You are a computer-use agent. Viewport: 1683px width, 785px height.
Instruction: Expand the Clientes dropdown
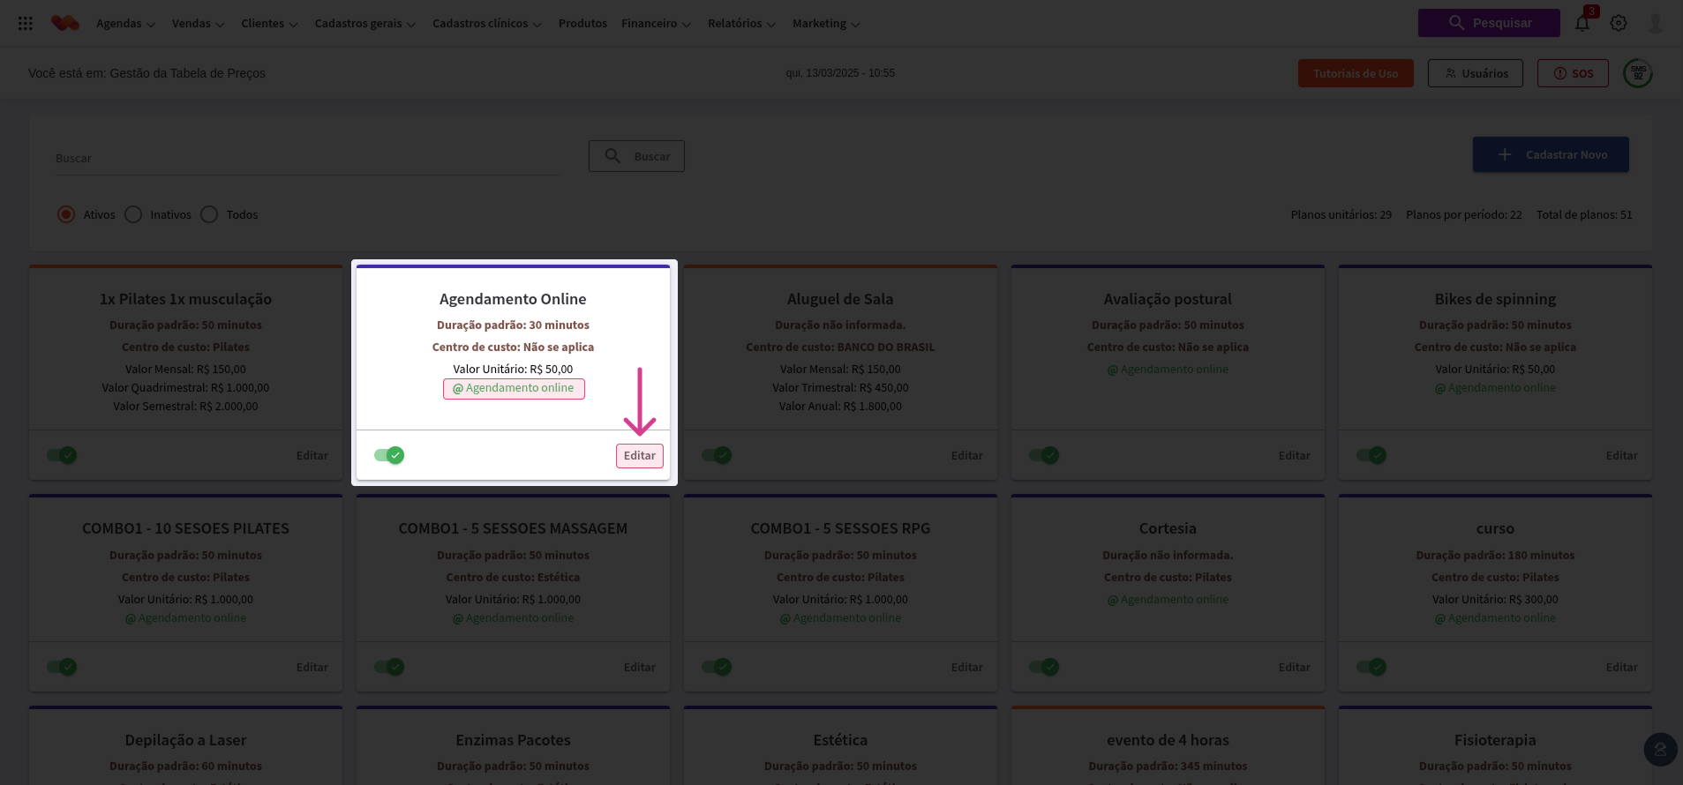point(269,24)
